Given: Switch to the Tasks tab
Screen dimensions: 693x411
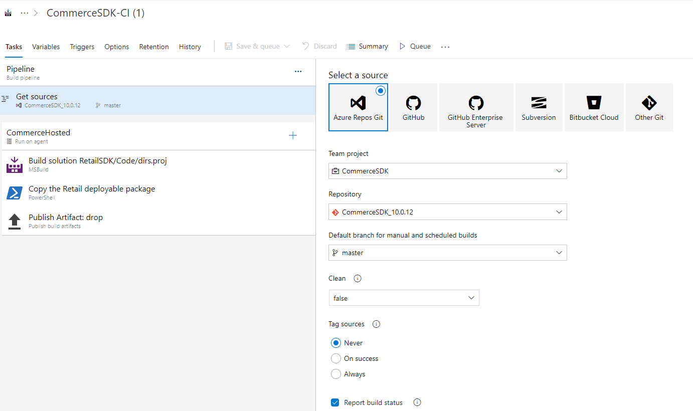Looking at the screenshot, I should click(x=14, y=47).
